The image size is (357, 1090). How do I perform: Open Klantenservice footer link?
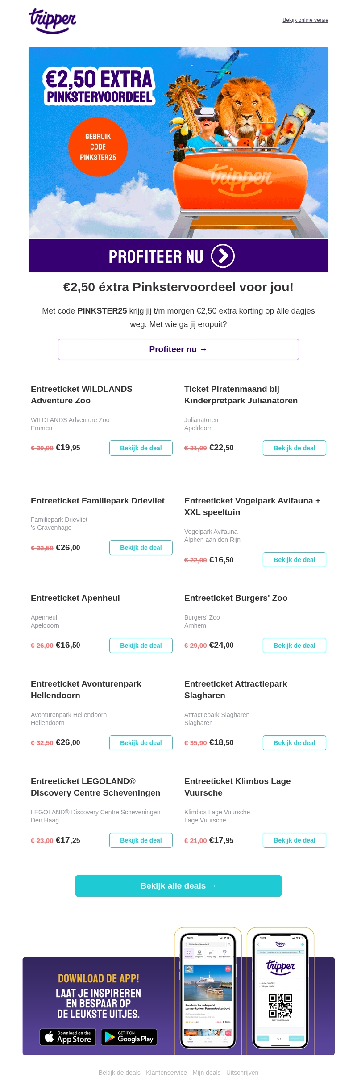pos(166,1073)
